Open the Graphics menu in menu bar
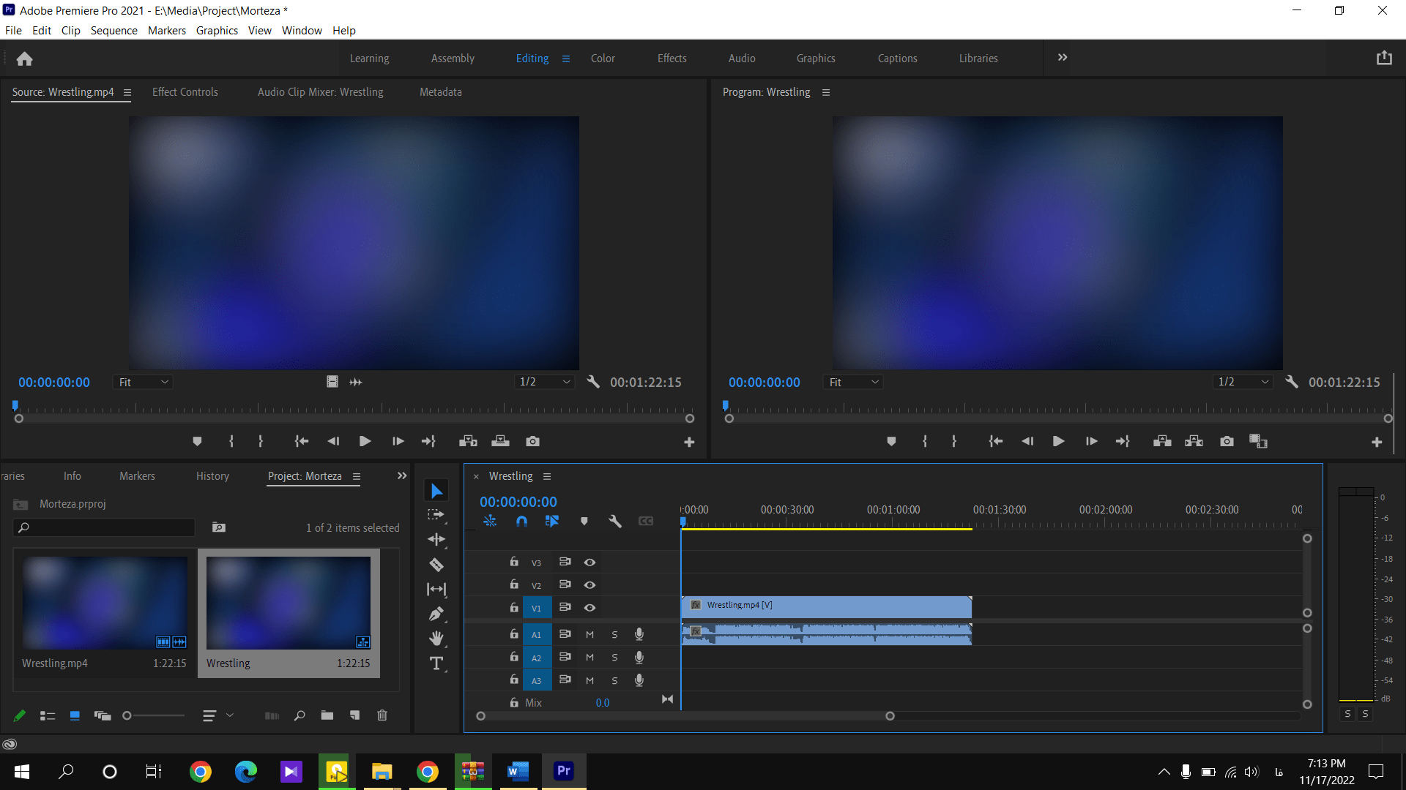Image resolution: width=1406 pixels, height=790 pixels. (x=215, y=30)
